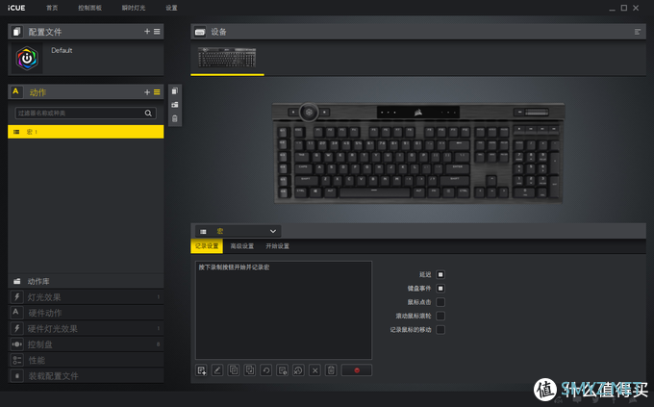Click the pencil edit icon in the macro toolbar
Viewport: 654px width, 407px height.
point(217,370)
